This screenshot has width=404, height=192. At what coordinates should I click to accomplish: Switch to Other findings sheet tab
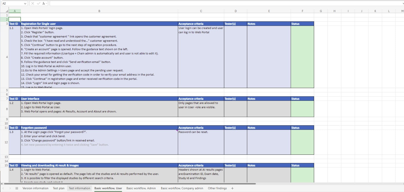click(x=217, y=188)
